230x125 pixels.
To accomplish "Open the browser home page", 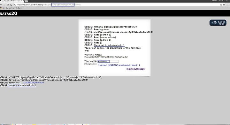I will click(11, 5).
